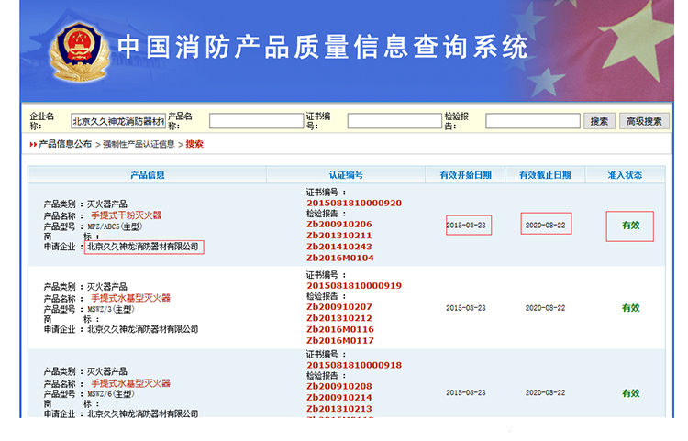Click the 有效截止日期 column header
The width and height of the screenshot is (688, 441).
(x=545, y=175)
